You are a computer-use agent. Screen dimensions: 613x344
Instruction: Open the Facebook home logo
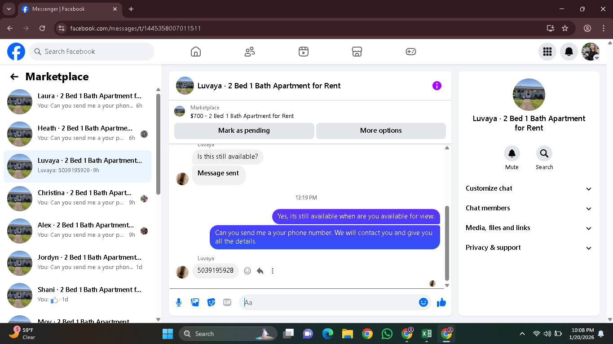tap(16, 52)
